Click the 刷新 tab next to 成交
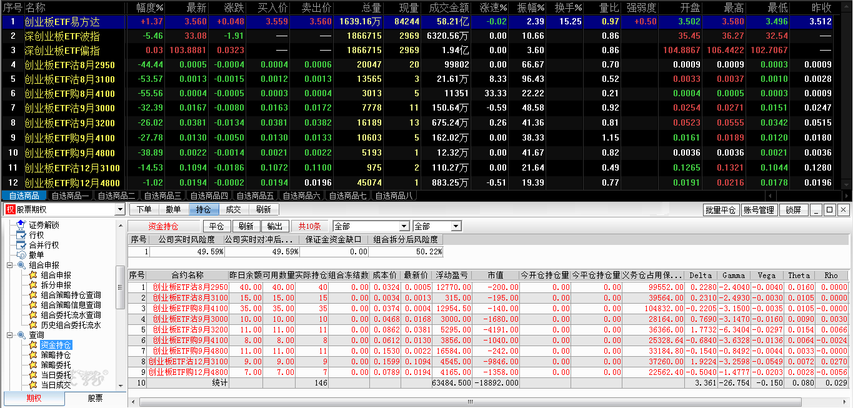Viewport: 853px width, 408px height. (x=264, y=210)
